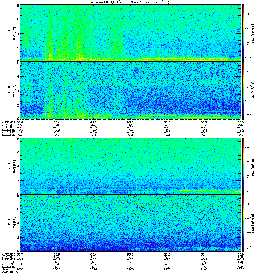The image size is (257, 274).
Task: Select the THC B∥ panel color bar
Action: point(243,223)
